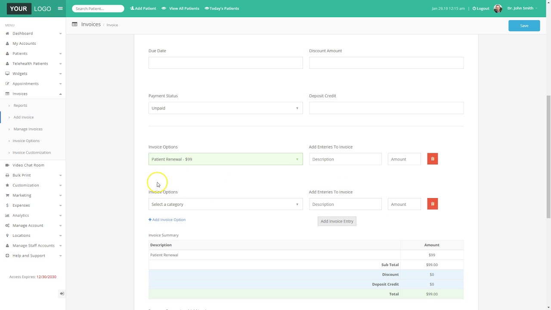Open invoice Reports submenu item
The image size is (551, 310).
coord(20,105)
